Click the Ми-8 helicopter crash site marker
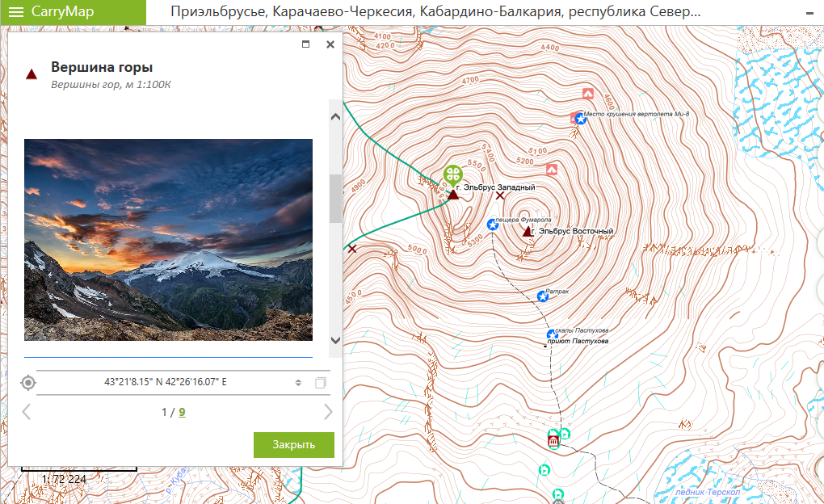The image size is (824, 504). pos(580,119)
